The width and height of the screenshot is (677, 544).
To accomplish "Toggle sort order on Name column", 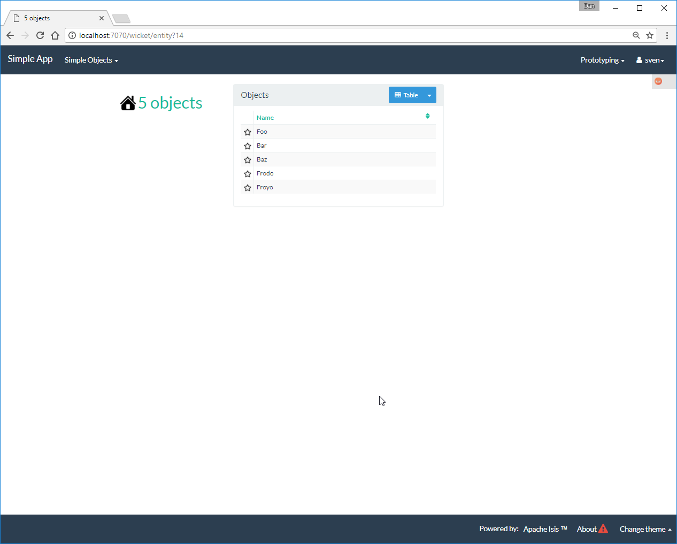I will pyautogui.click(x=427, y=116).
